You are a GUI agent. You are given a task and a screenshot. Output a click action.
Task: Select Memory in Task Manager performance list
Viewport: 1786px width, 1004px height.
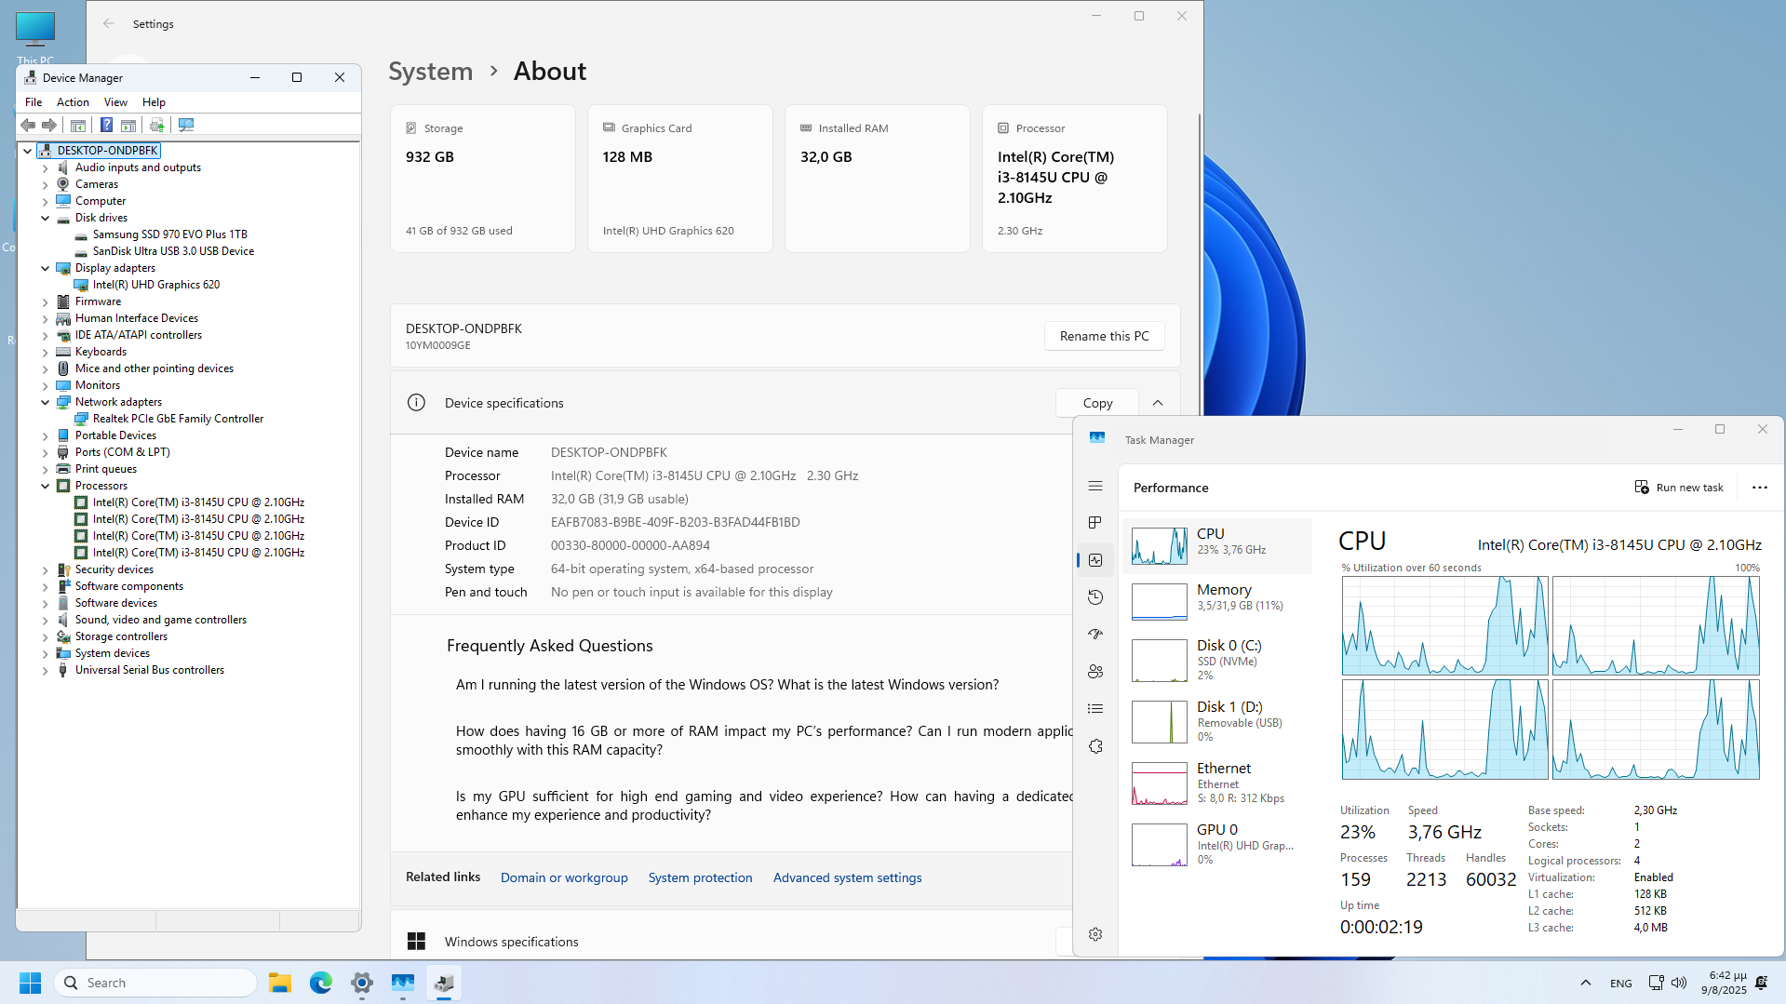[x=1217, y=601]
